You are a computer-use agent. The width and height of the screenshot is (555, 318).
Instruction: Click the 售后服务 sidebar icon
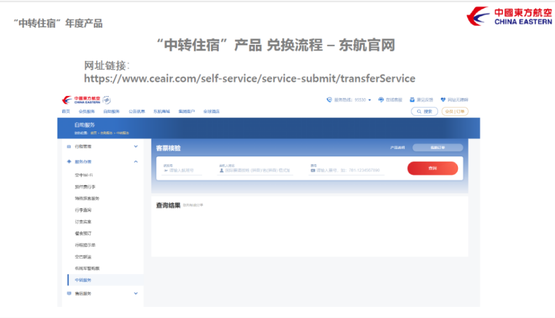click(x=69, y=293)
